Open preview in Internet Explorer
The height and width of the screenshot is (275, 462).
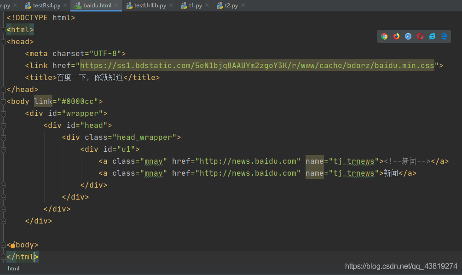point(432,36)
